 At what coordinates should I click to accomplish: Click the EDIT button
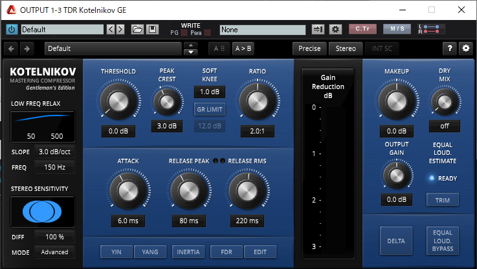coord(260,252)
